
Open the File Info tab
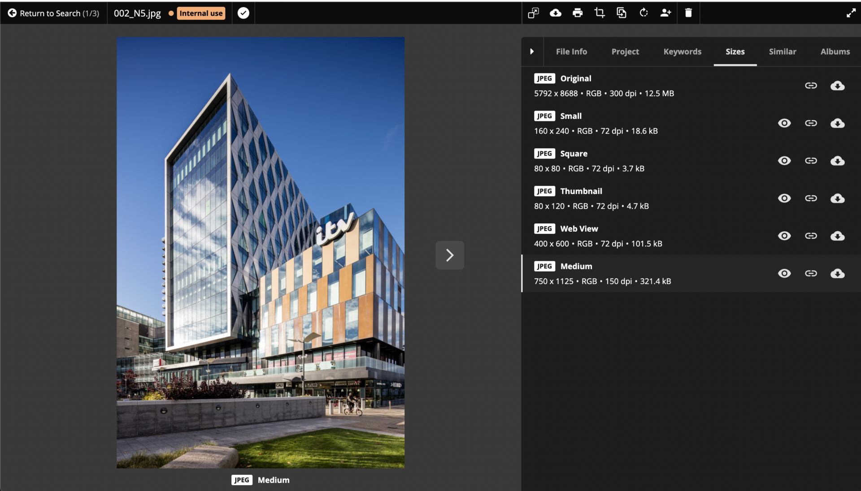click(571, 52)
